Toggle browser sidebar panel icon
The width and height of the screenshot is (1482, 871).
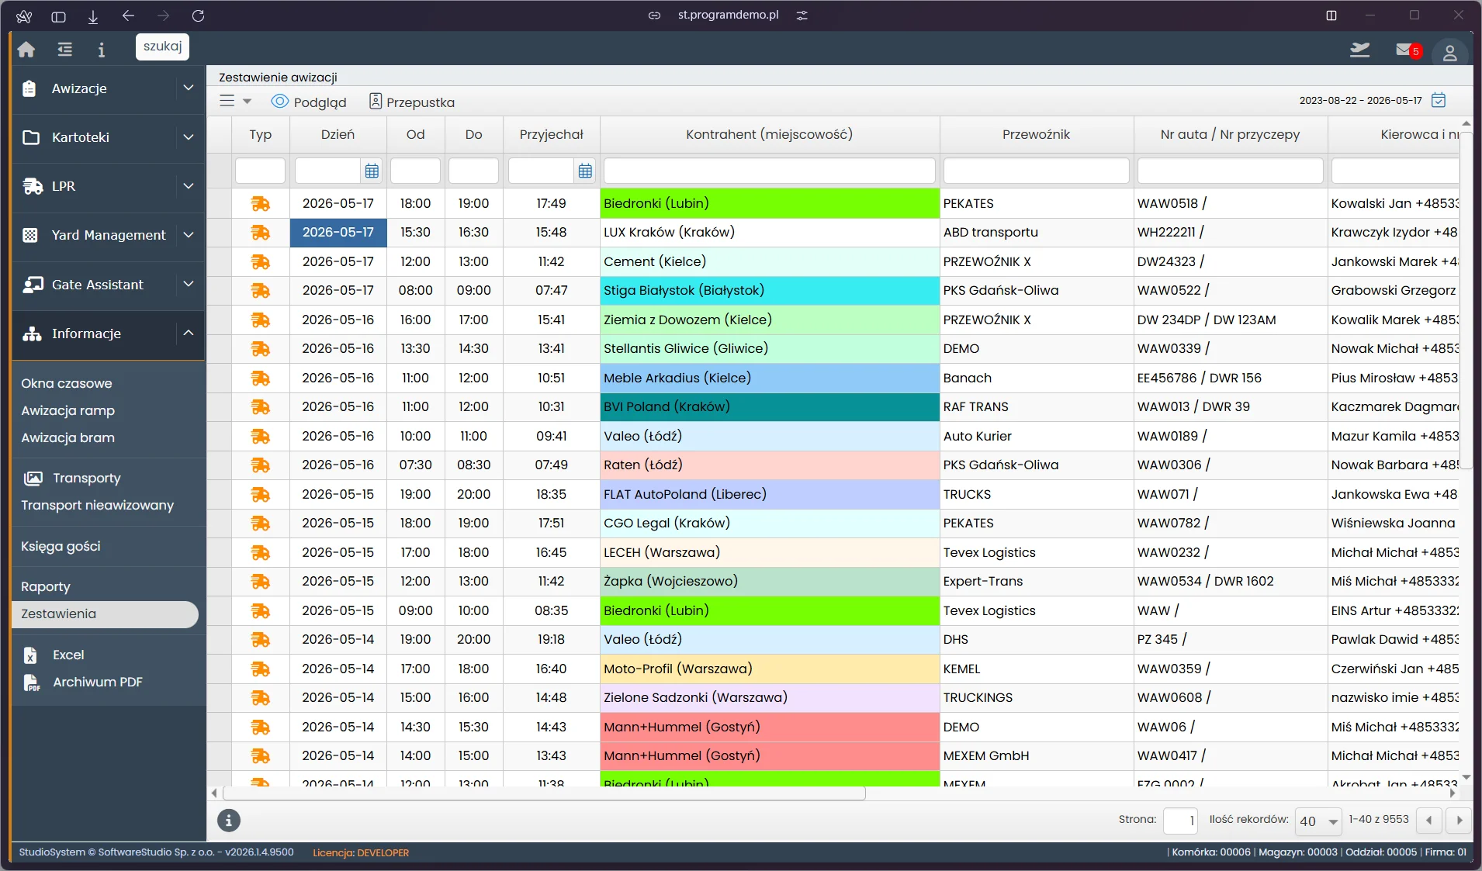pos(58,16)
